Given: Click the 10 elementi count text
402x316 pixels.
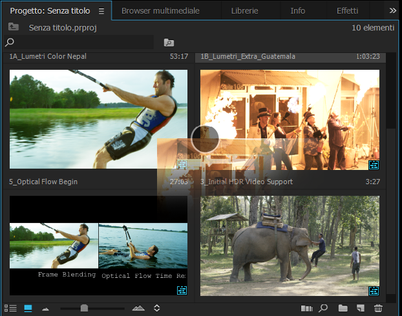Looking at the screenshot, I should point(373,28).
